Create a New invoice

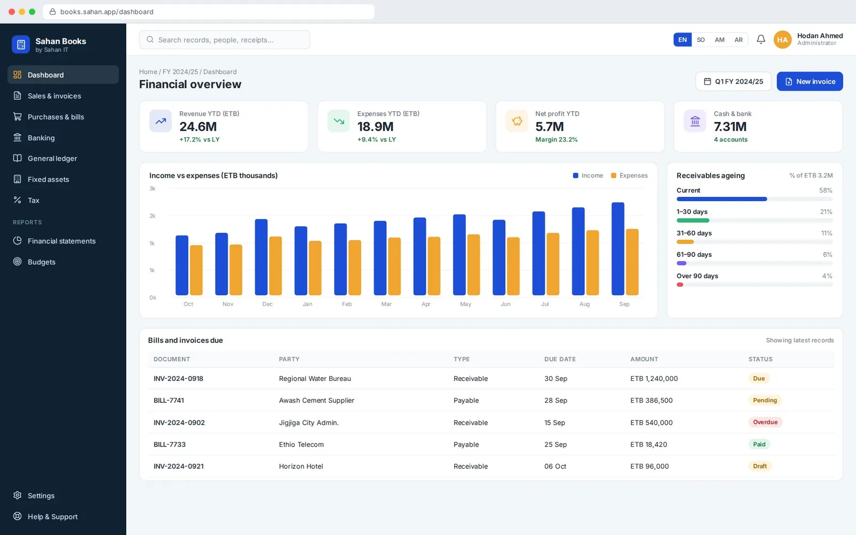(x=809, y=81)
